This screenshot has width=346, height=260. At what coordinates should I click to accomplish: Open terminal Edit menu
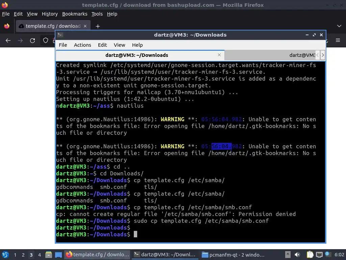pos(102,45)
